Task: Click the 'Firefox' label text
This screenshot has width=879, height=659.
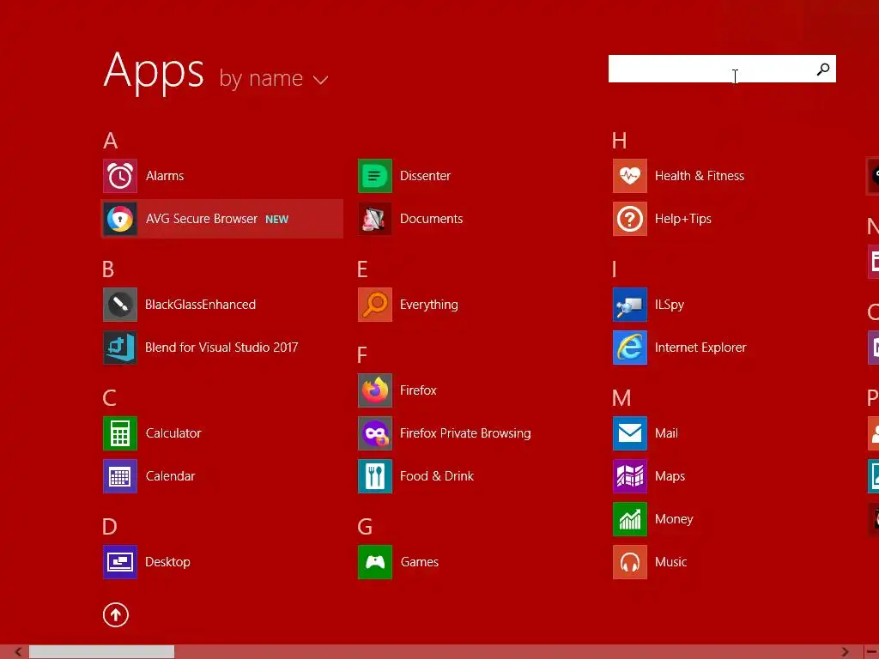Action: point(418,390)
